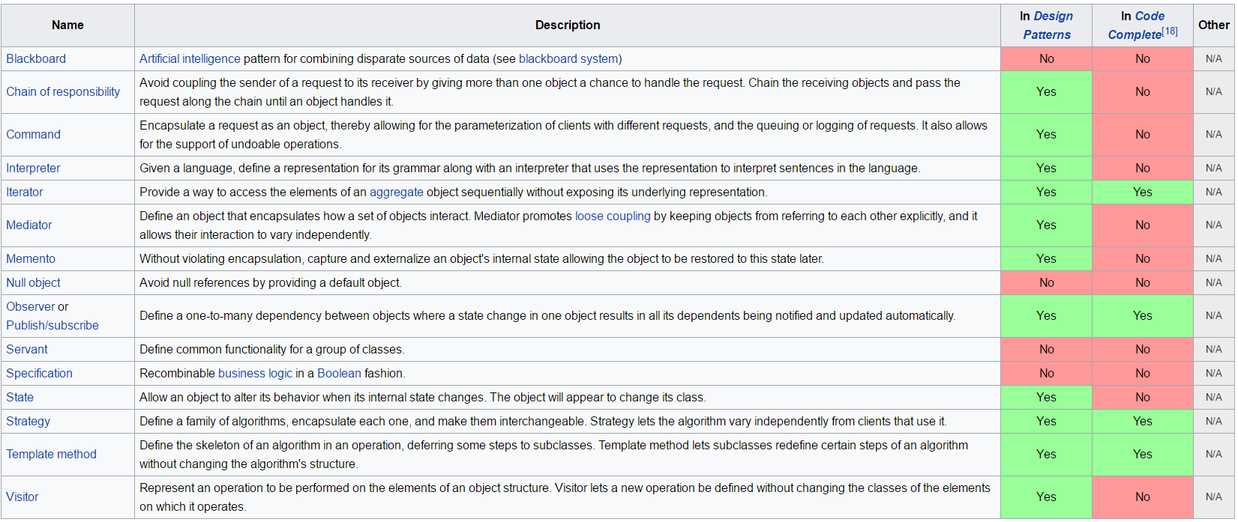Click the business logic link

[x=255, y=373]
